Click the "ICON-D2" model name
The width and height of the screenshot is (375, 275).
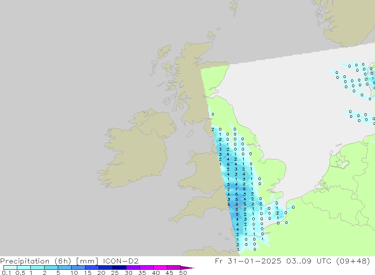click(121, 261)
